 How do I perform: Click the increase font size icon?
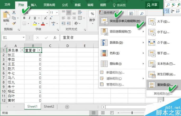[45, 18]
